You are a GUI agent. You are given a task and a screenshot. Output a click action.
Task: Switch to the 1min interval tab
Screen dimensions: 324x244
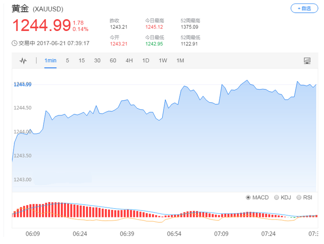[50, 61]
